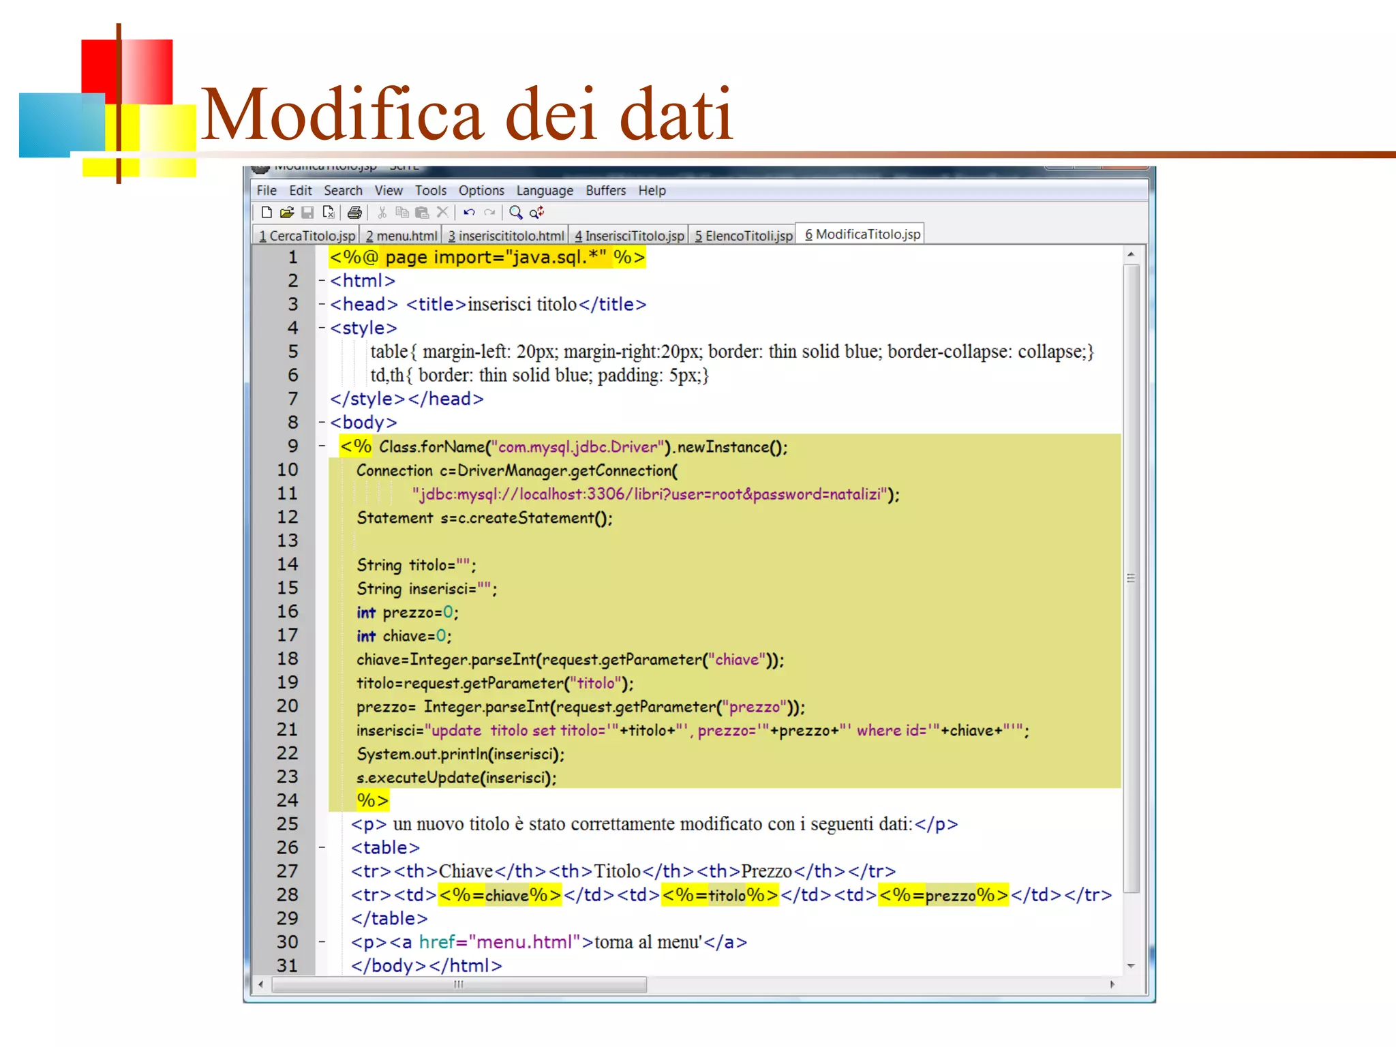Open the View menu
Viewport: 1396px width, 1047px height.
click(389, 191)
